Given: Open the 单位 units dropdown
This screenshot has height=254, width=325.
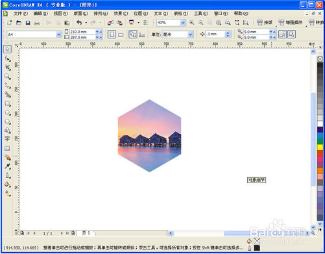Looking at the screenshot, I should point(190,34).
